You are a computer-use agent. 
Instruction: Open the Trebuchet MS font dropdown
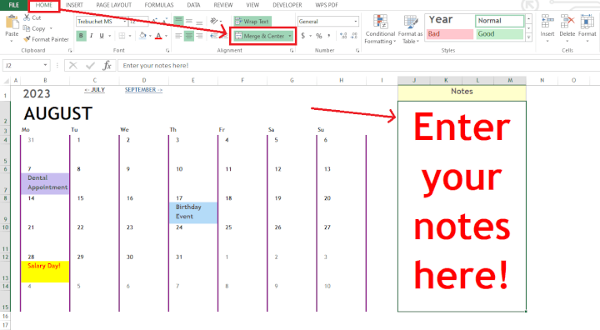click(125, 21)
